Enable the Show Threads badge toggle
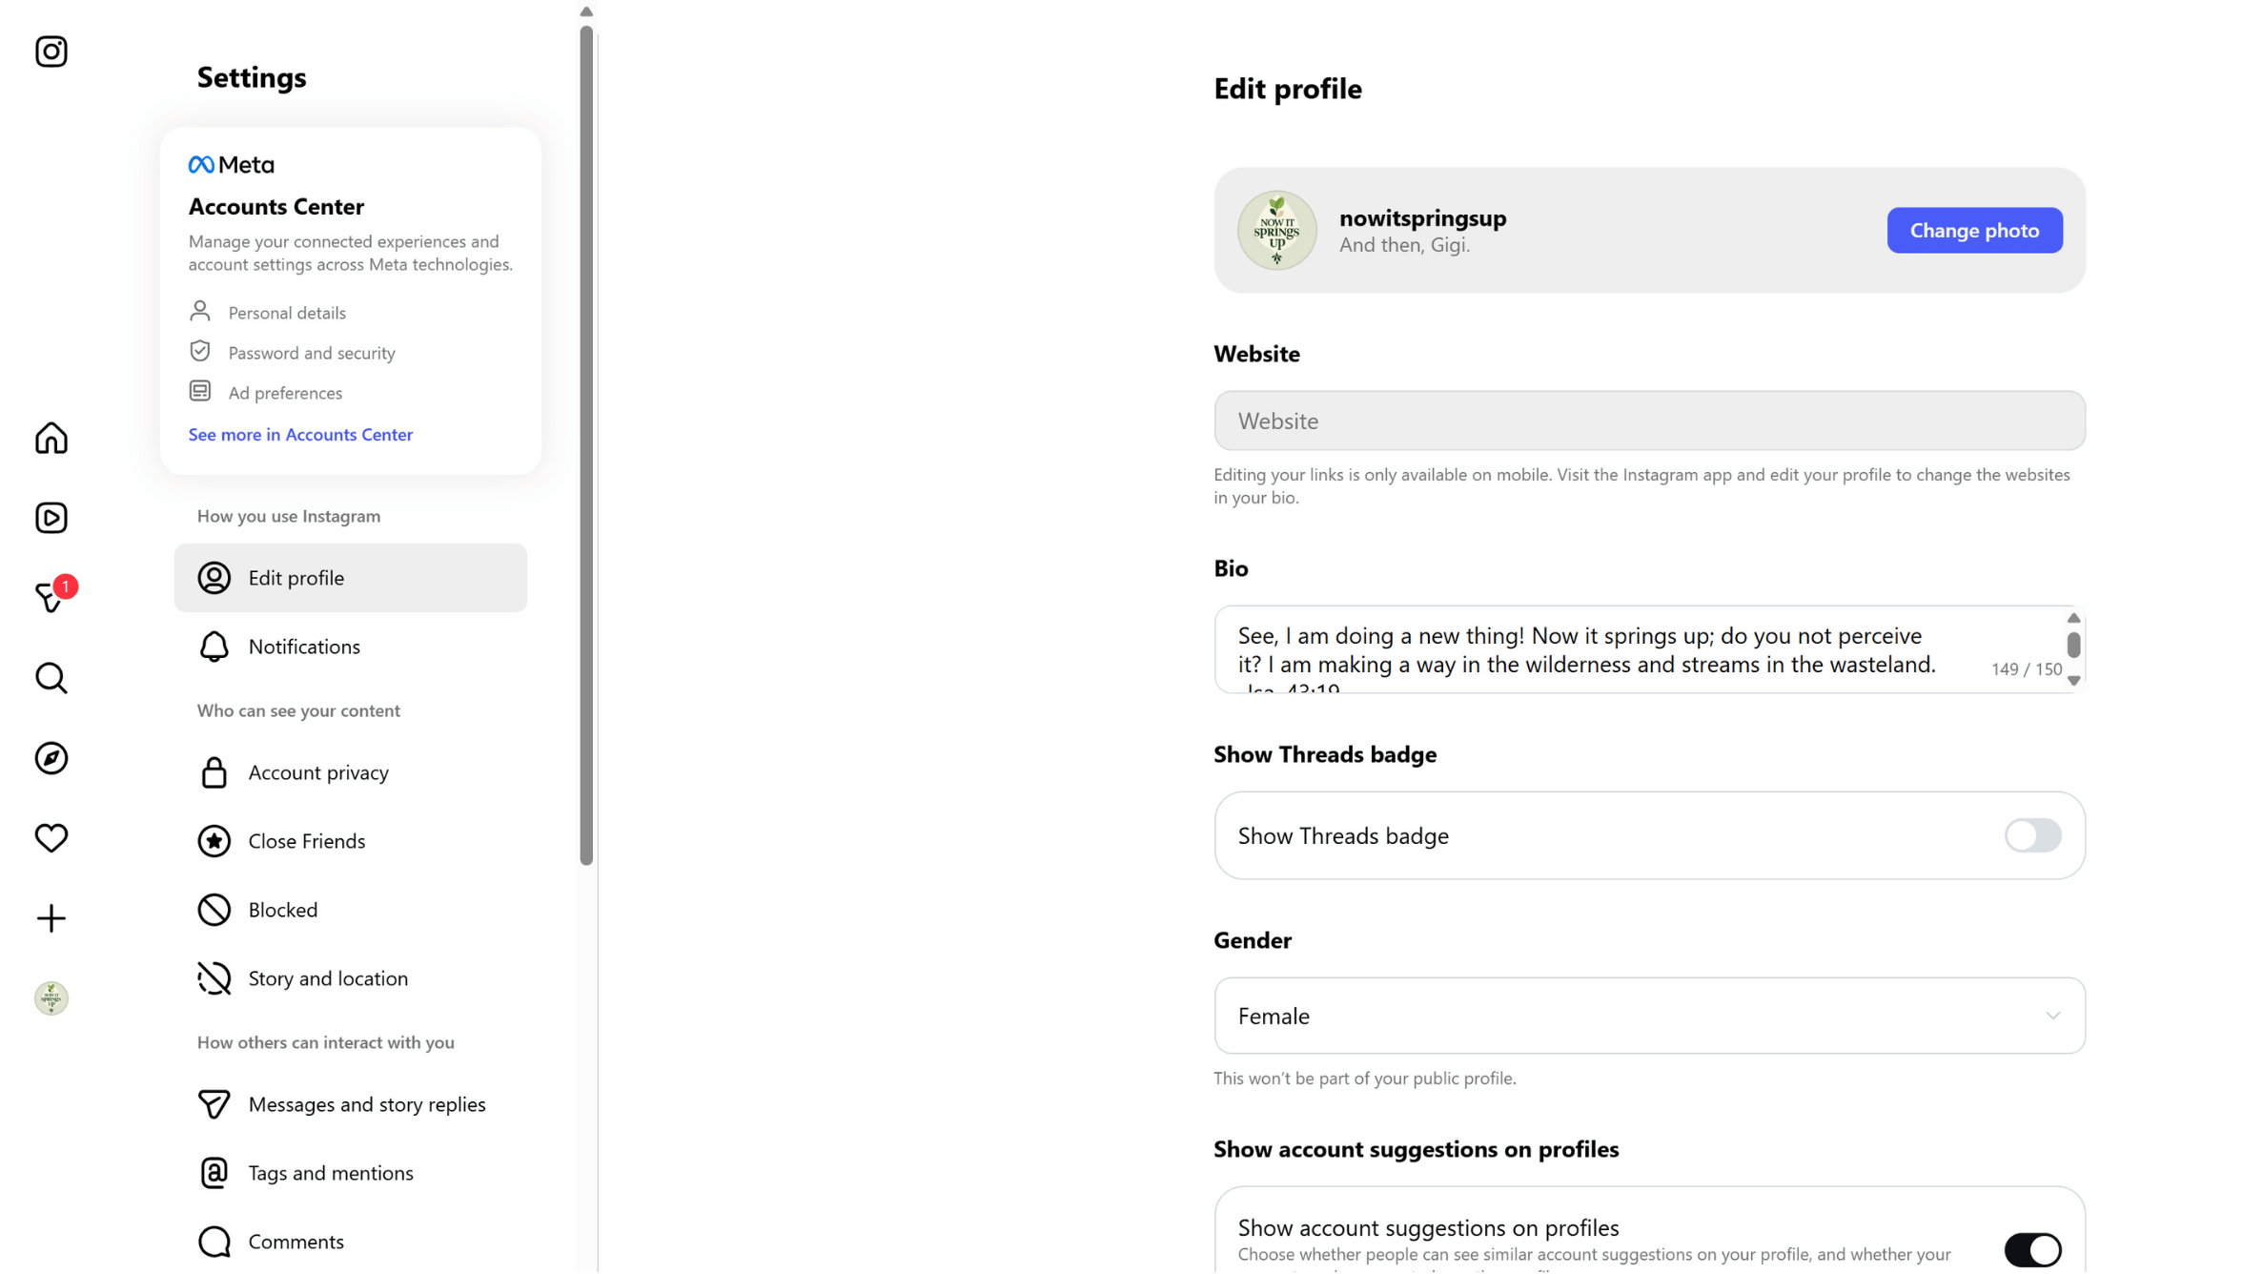Screen dimensions: 2263x1274 tap(2031, 835)
